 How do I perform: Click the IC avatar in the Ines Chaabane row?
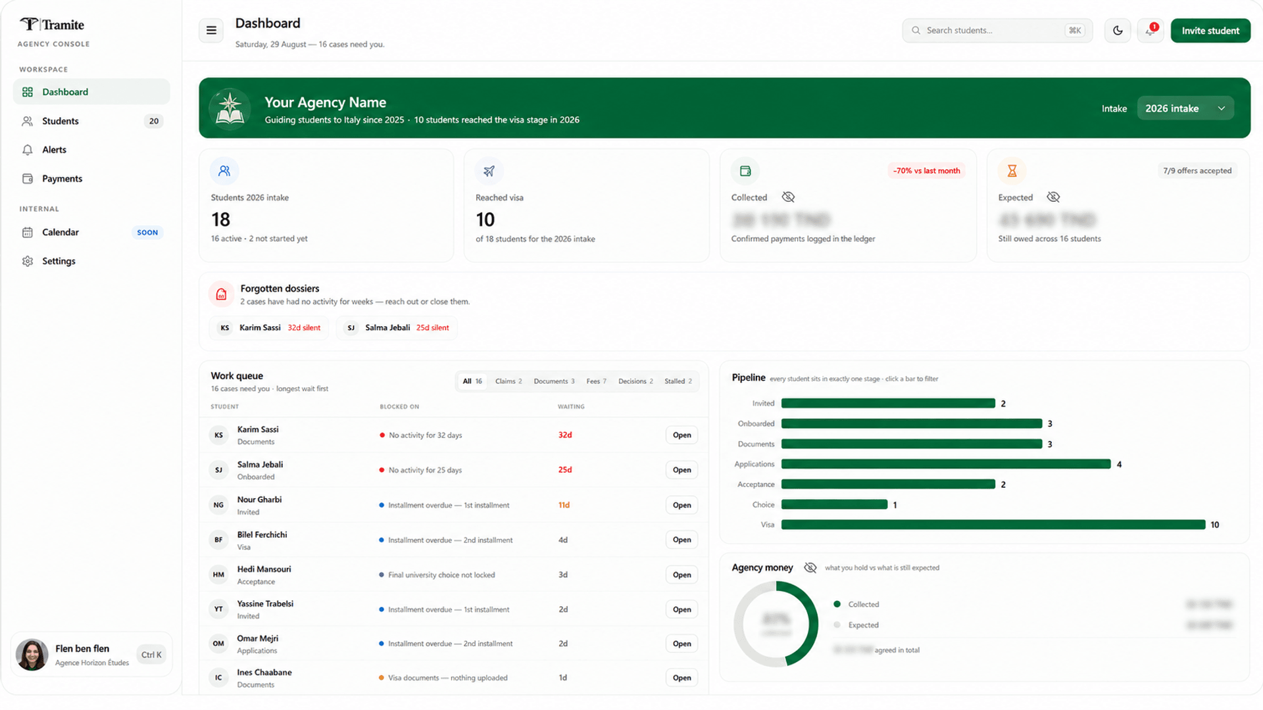pos(218,677)
